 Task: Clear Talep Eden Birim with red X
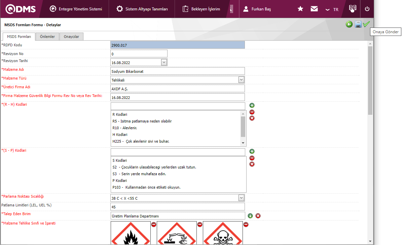click(258, 215)
